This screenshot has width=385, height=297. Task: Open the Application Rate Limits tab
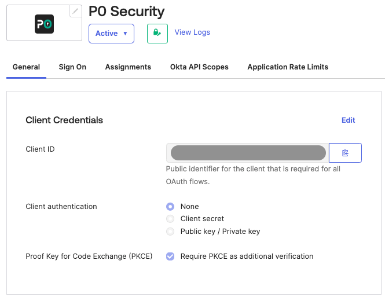pyautogui.click(x=288, y=67)
